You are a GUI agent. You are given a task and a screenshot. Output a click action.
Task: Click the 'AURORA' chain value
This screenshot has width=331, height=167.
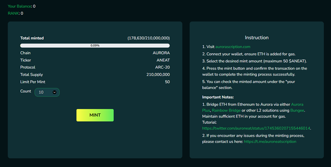click(x=161, y=53)
